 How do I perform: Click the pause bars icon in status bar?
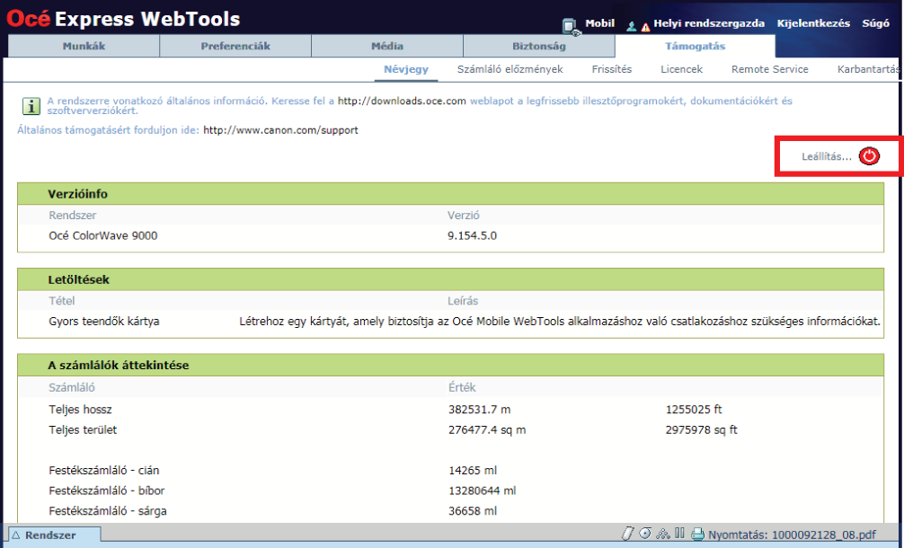pyautogui.click(x=679, y=534)
